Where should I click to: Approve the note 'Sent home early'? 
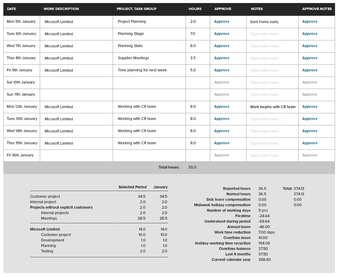tap(310, 22)
